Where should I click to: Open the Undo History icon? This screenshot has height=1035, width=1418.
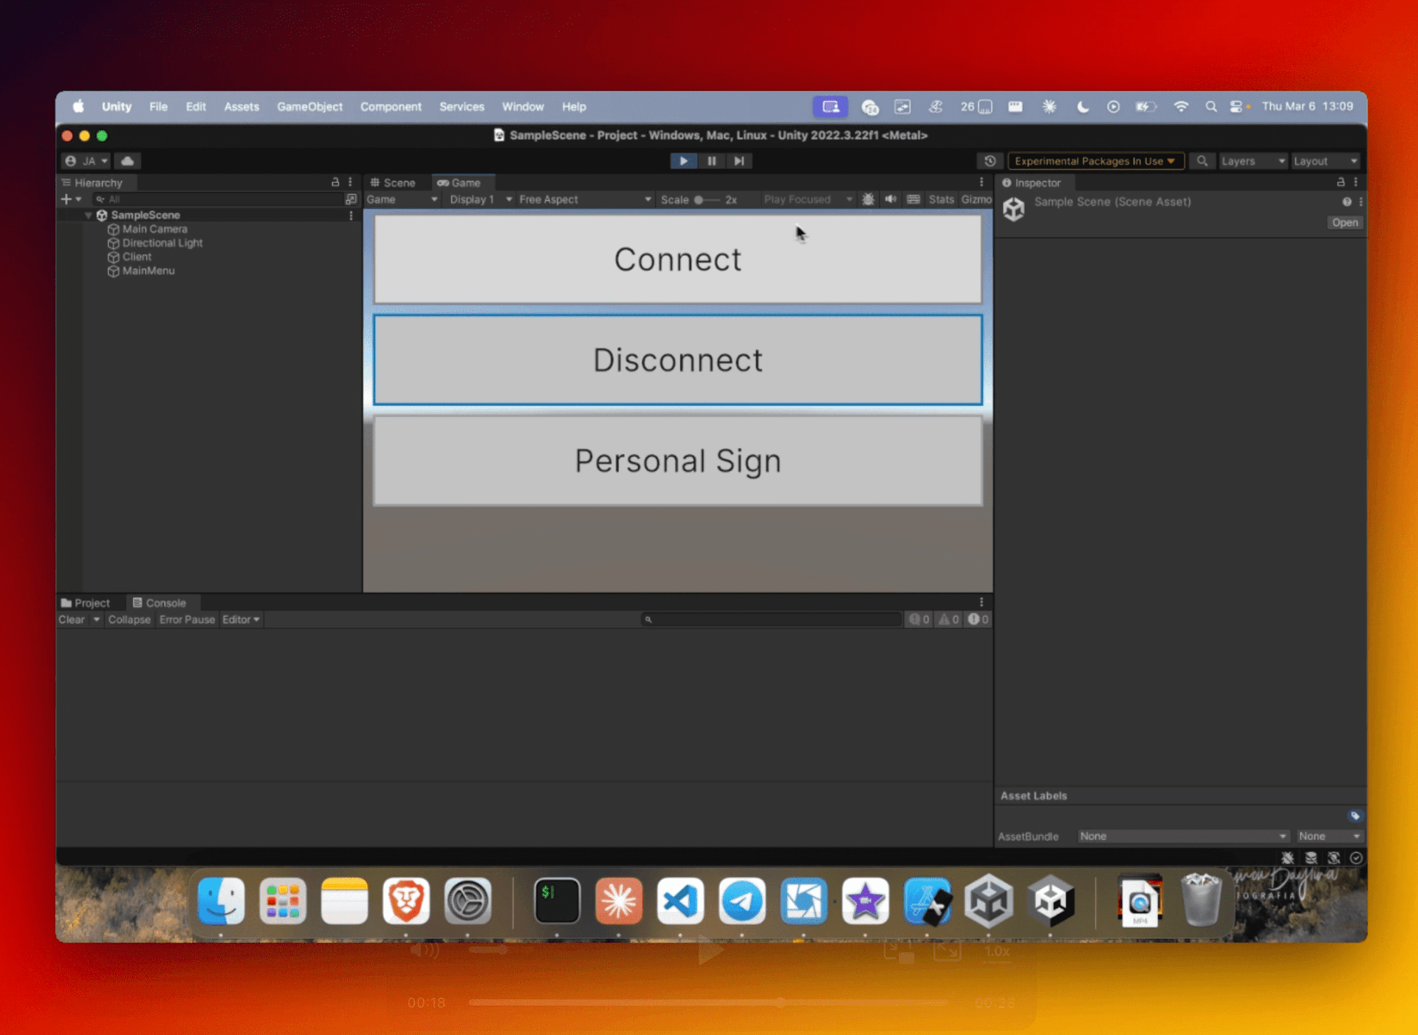click(x=990, y=161)
